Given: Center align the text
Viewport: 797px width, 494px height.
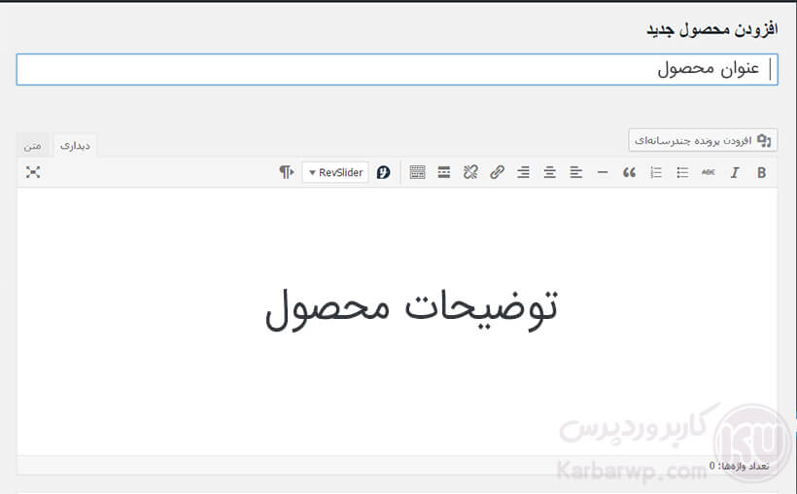Looking at the screenshot, I should [549, 172].
